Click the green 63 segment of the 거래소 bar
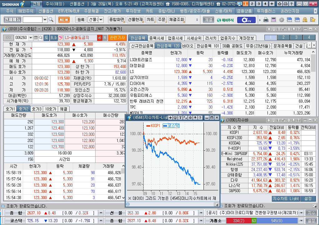Image resolution: width=319 pixels, height=225 pixels. pos(254,221)
